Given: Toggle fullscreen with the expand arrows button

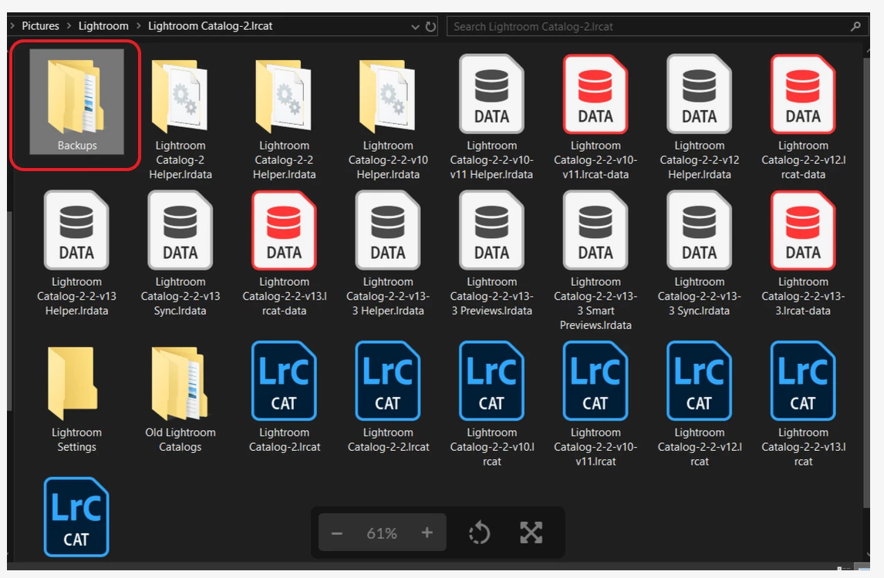Looking at the screenshot, I should click(x=531, y=533).
